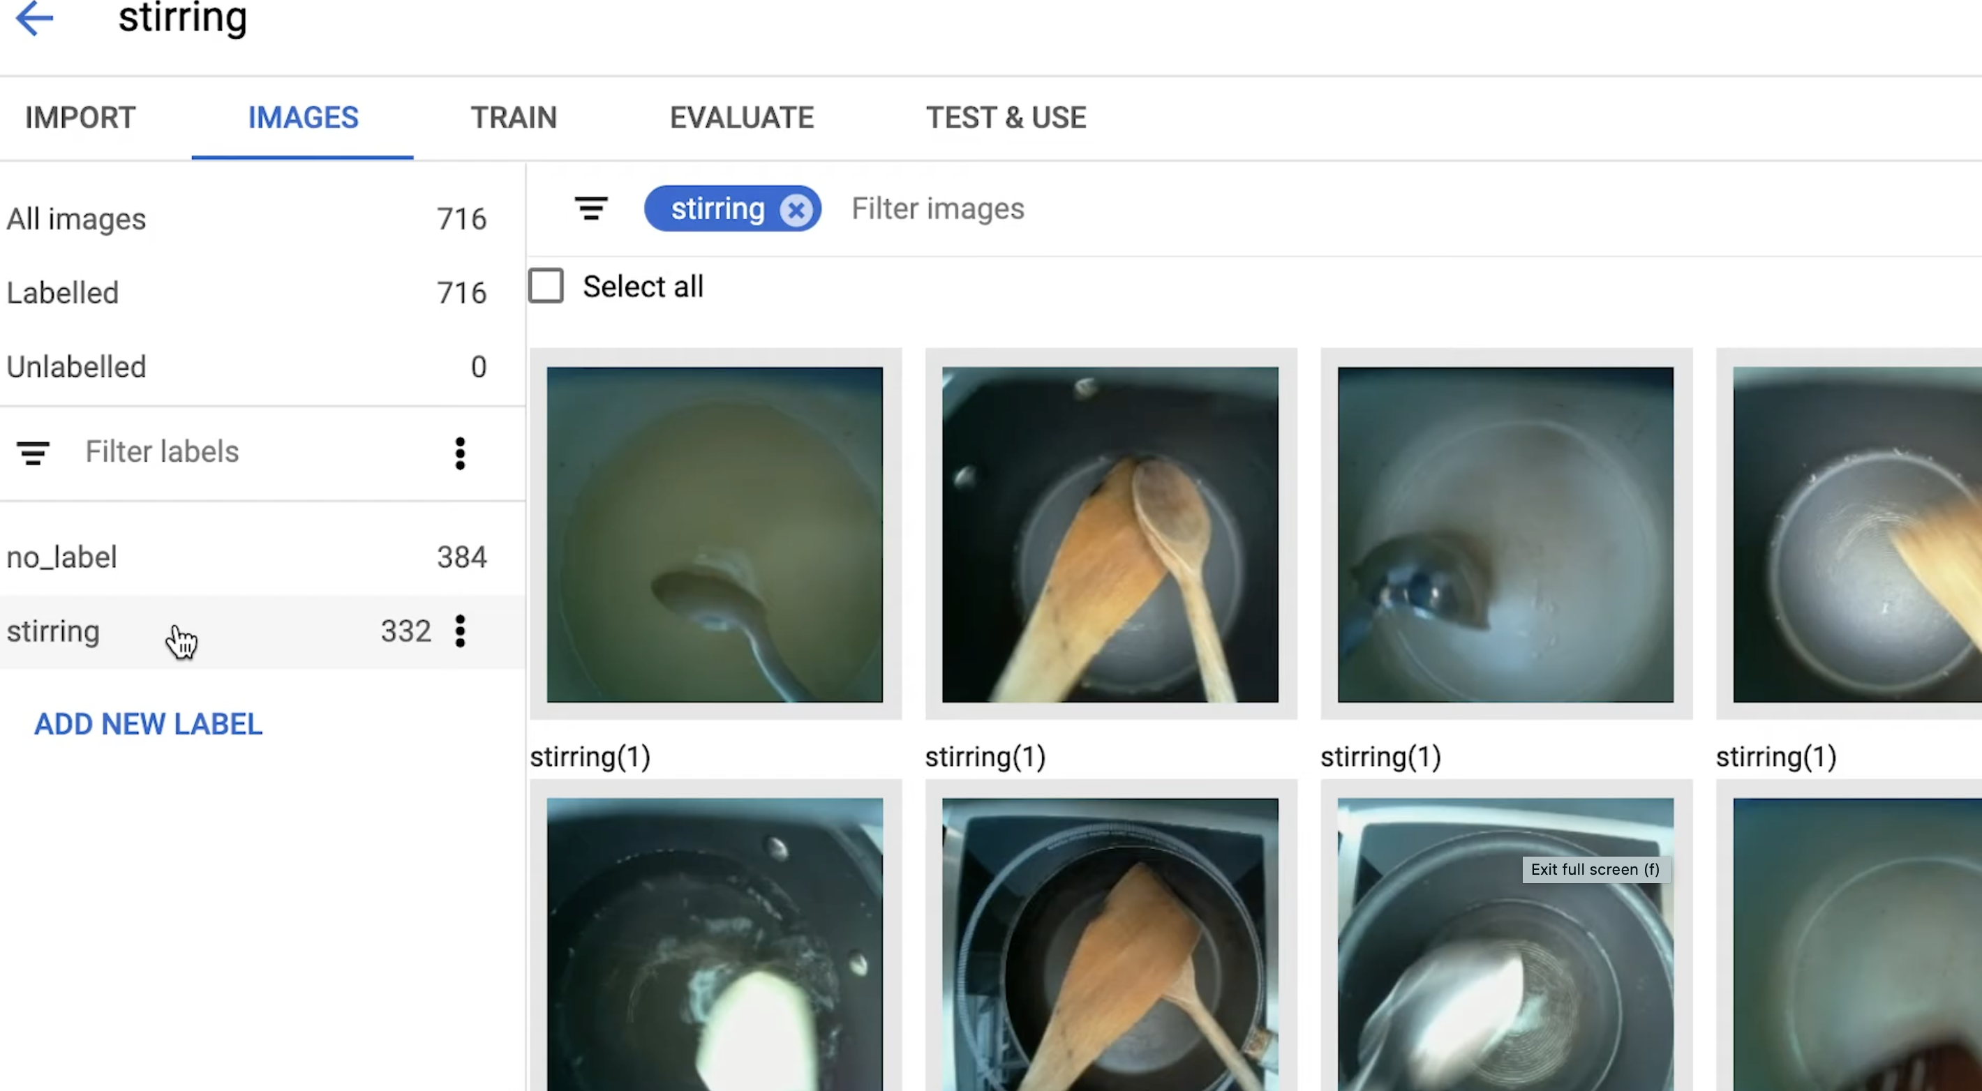The width and height of the screenshot is (1982, 1091).
Task: Select the no_label category filter
Action: [x=61, y=556]
